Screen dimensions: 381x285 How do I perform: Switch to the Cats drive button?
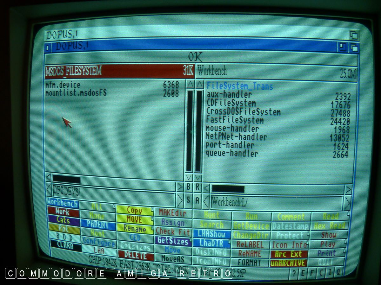pos(63,220)
